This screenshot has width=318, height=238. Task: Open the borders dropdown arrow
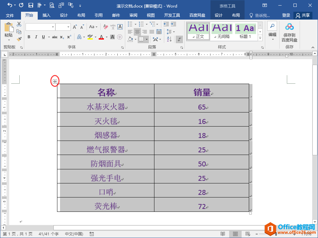click(147, 39)
